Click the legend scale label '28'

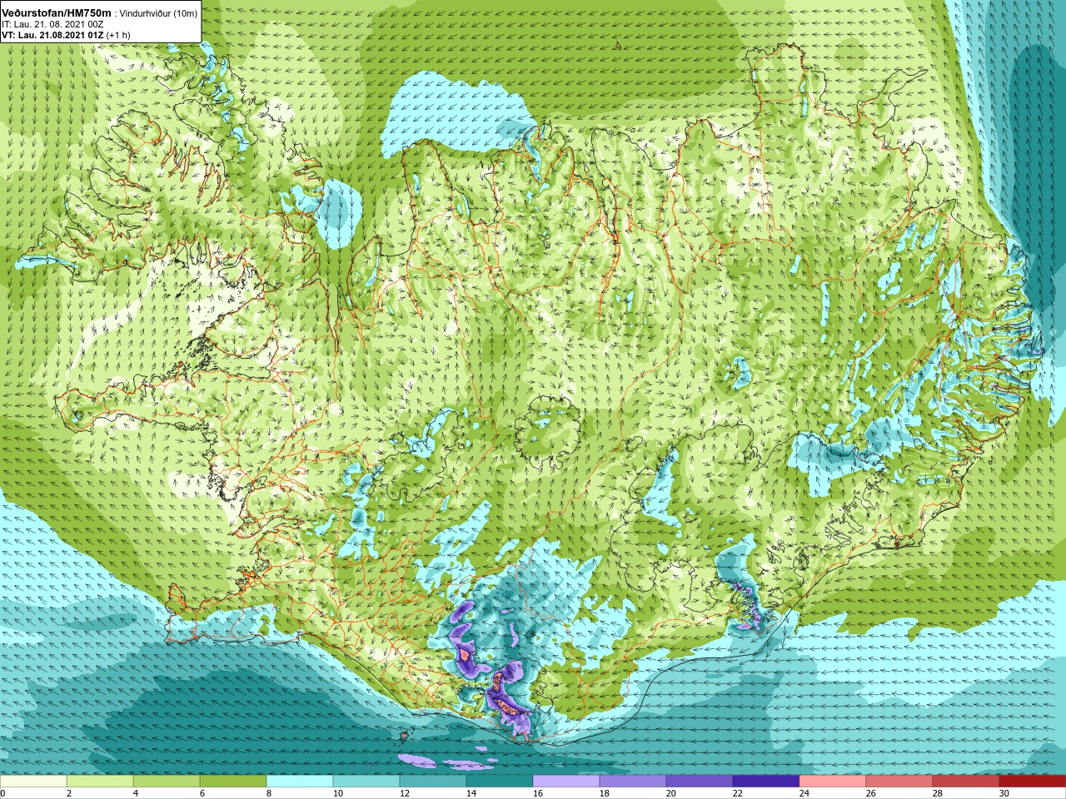(x=938, y=793)
